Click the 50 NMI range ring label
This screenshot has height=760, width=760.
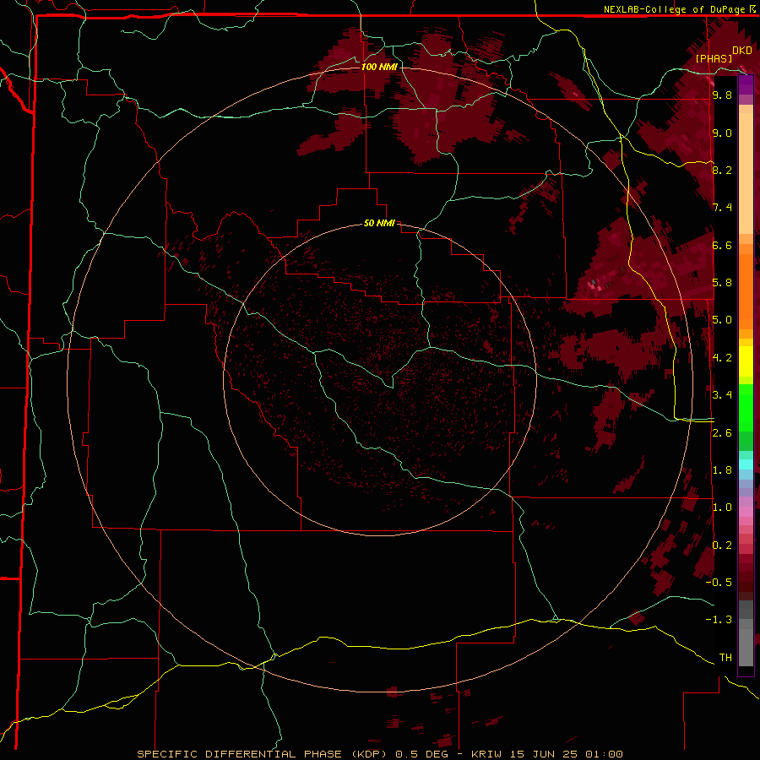click(x=379, y=224)
